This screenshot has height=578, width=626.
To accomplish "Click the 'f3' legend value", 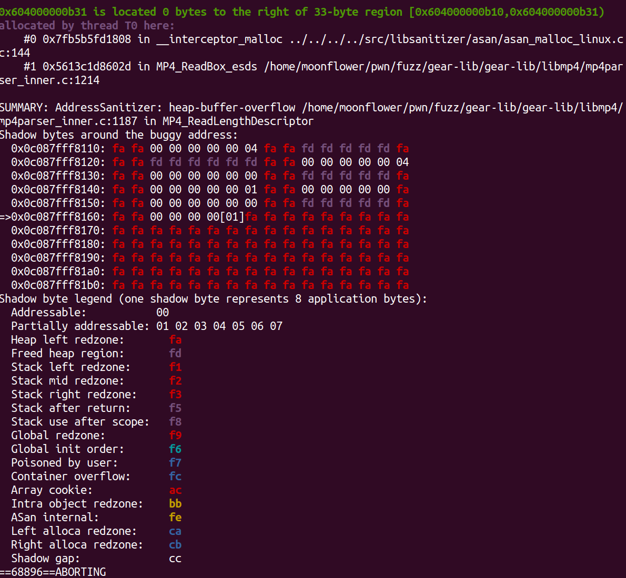I will [175, 395].
